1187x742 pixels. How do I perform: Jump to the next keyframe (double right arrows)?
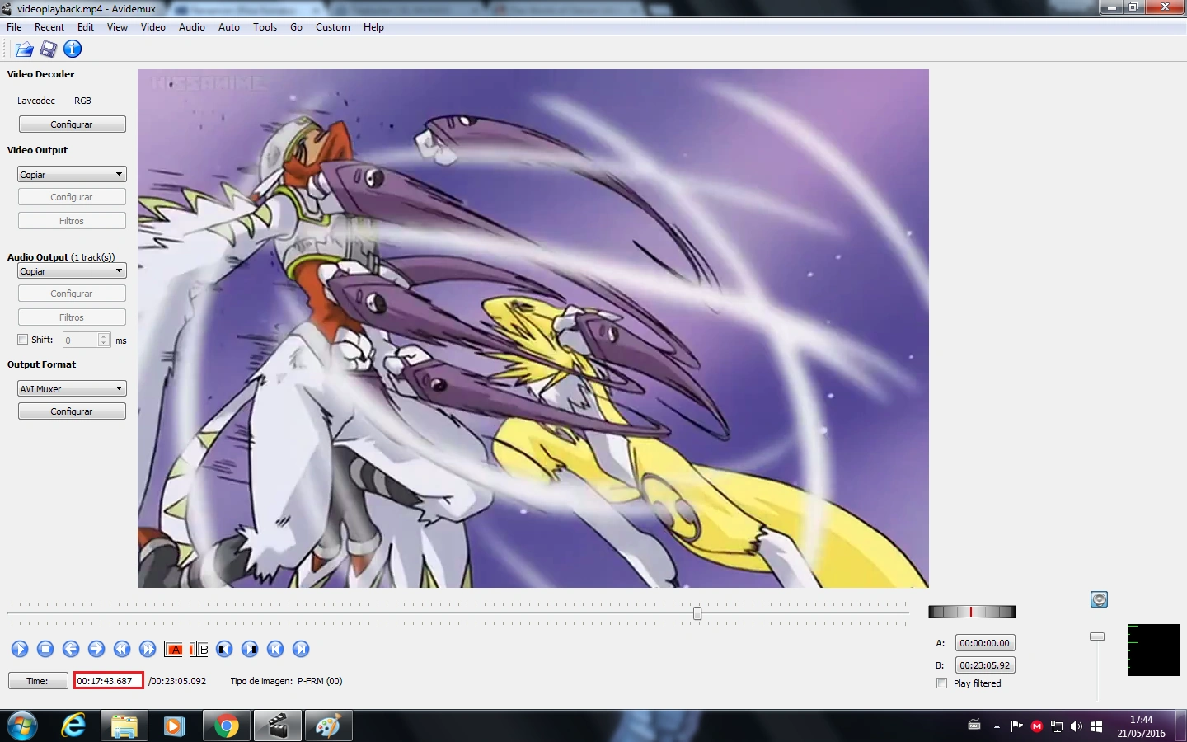148,649
